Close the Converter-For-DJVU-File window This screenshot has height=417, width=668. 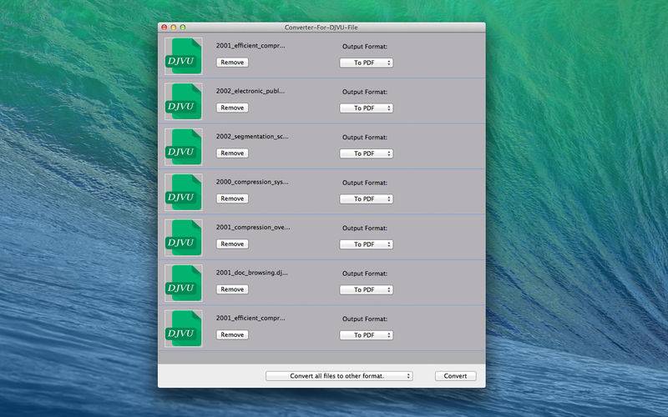coord(164,28)
